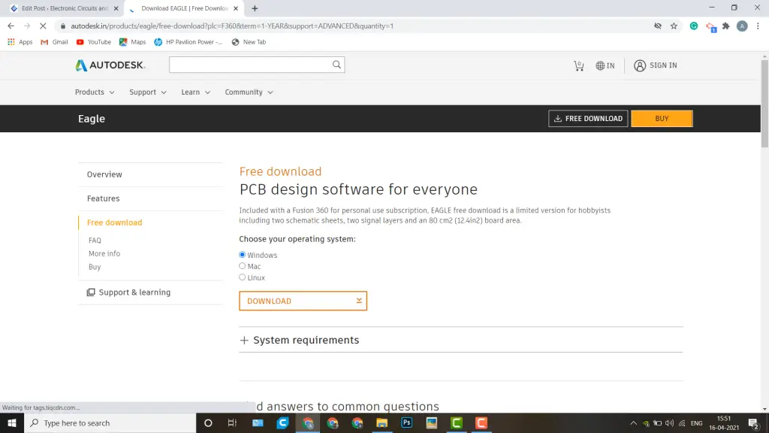Open the taskbar clock and date
The width and height of the screenshot is (769, 433).
click(724, 422)
